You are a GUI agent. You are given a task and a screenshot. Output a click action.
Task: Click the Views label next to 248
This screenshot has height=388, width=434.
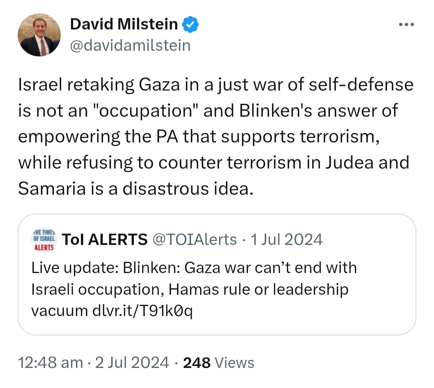234,363
